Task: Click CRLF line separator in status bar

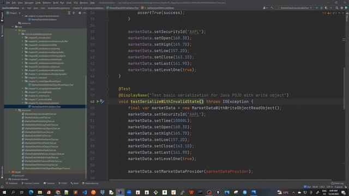Action: [322, 187]
